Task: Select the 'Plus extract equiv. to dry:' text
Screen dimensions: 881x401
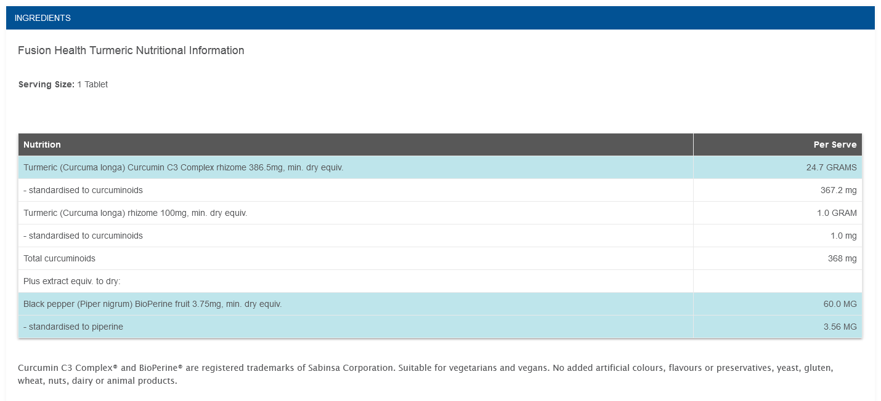Action: pos(72,281)
